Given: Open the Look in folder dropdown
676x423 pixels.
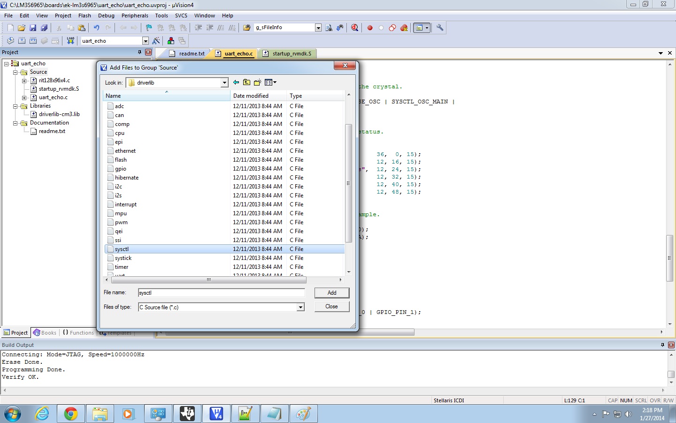Looking at the screenshot, I should (x=224, y=83).
